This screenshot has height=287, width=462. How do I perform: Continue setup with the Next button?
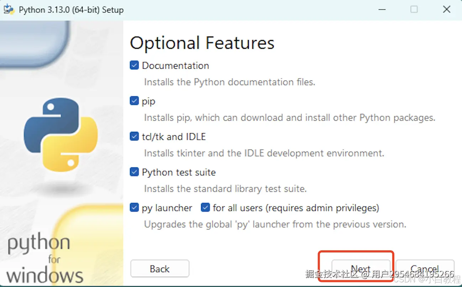pos(361,269)
